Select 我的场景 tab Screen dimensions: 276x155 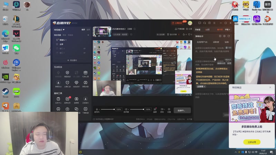point(57,35)
